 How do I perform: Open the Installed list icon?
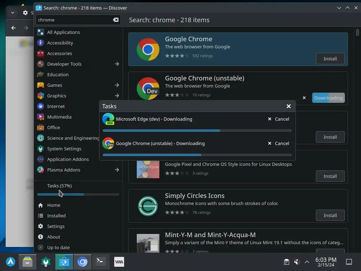[41, 216]
